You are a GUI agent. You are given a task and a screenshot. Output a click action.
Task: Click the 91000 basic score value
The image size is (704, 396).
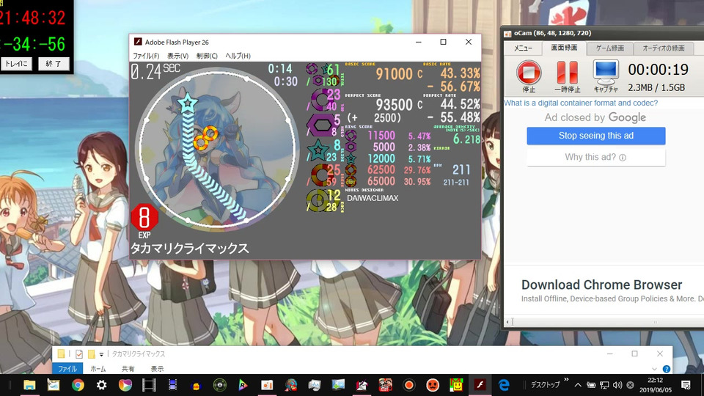(394, 74)
